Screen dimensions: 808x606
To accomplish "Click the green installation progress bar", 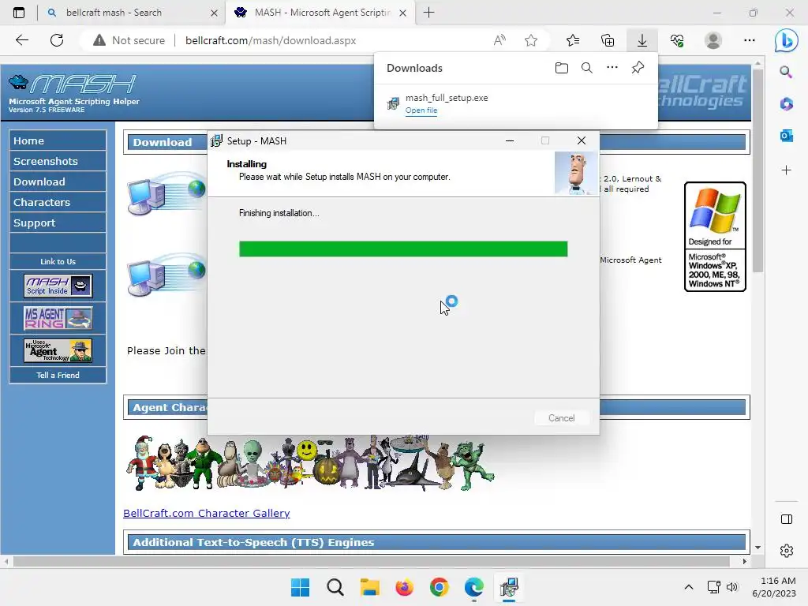I will (403, 249).
